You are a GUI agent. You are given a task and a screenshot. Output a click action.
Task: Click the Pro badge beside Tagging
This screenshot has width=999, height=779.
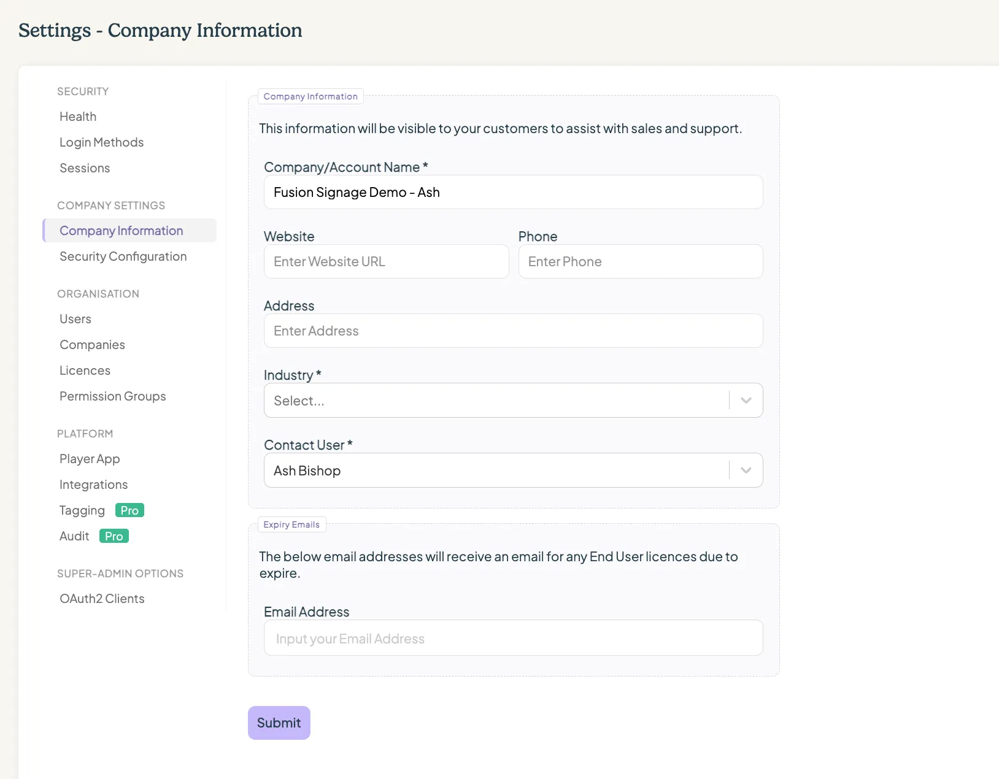pyautogui.click(x=129, y=510)
